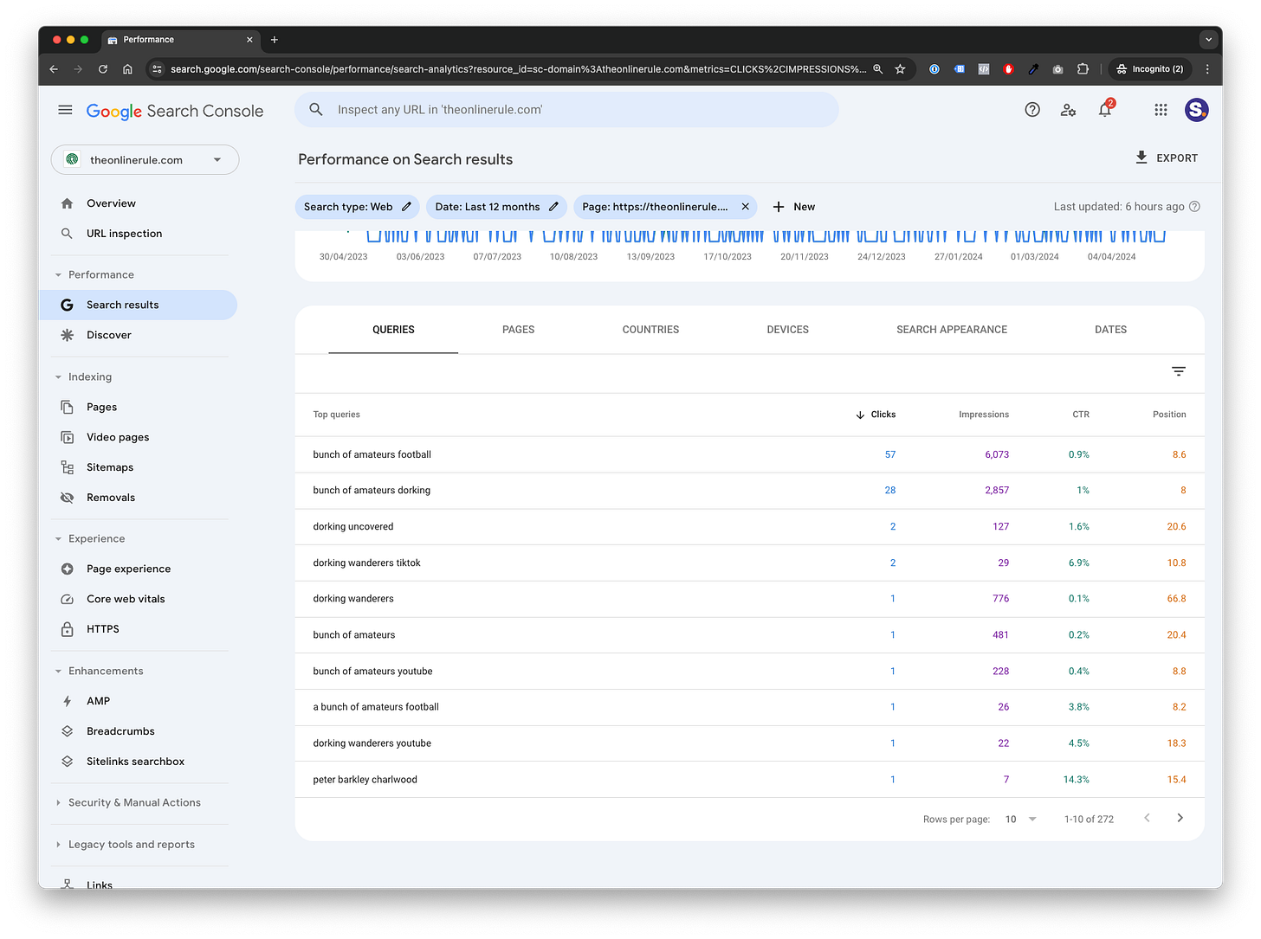Edit the Date: Last 12 months pencil

[x=553, y=207]
